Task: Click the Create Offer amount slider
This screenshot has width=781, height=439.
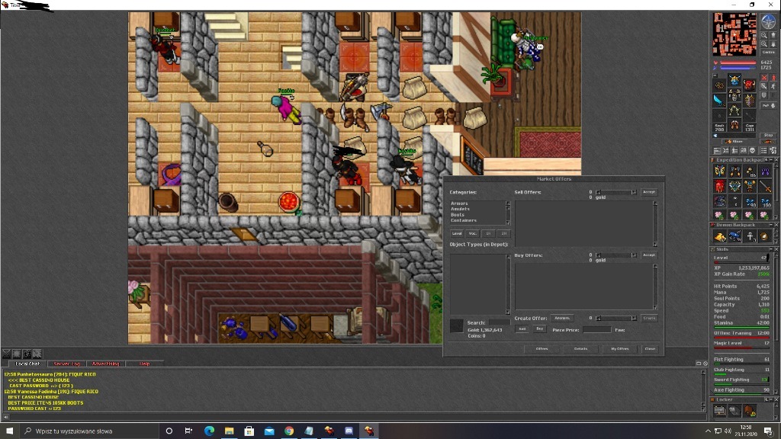Action: [616, 318]
